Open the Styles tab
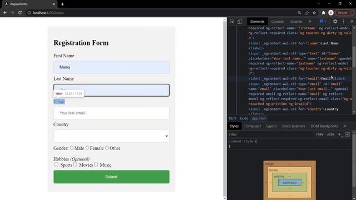The image size is (356, 200). [x=234, y=126]
